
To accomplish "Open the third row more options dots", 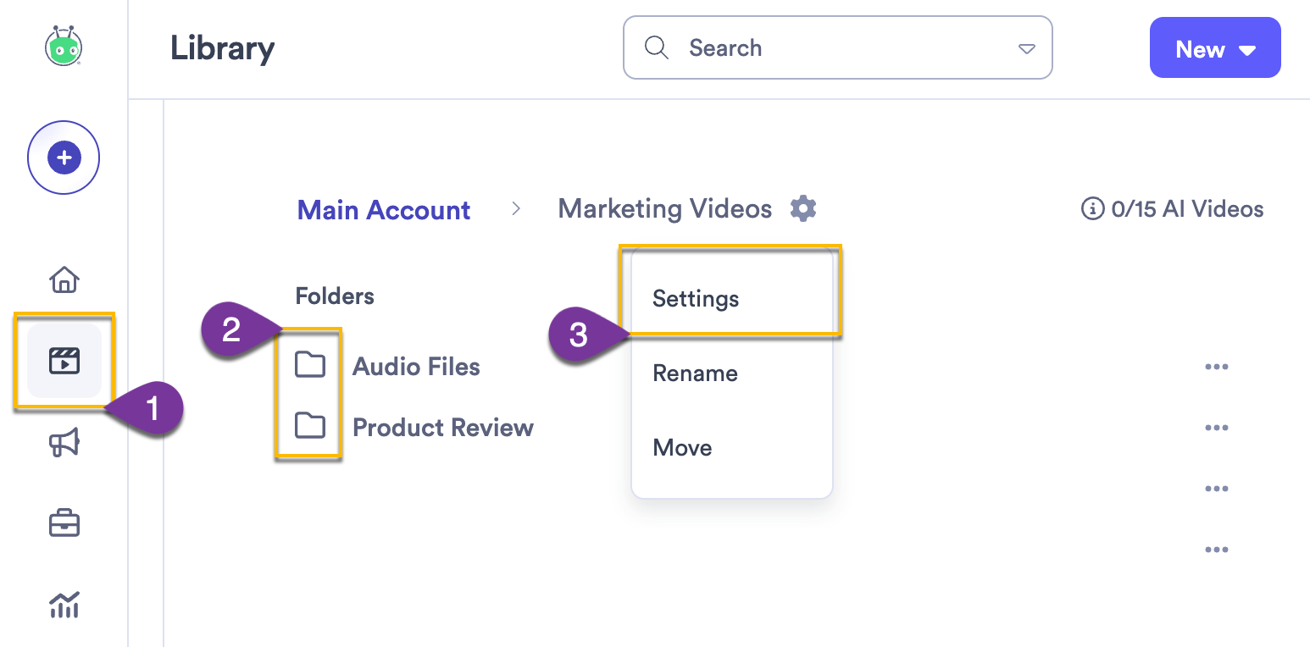I will coord(1216,489).
